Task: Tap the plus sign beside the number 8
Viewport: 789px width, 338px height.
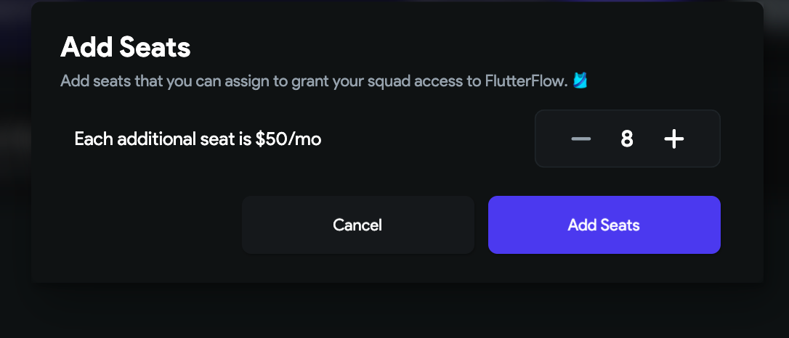Action: click(673, 139)
